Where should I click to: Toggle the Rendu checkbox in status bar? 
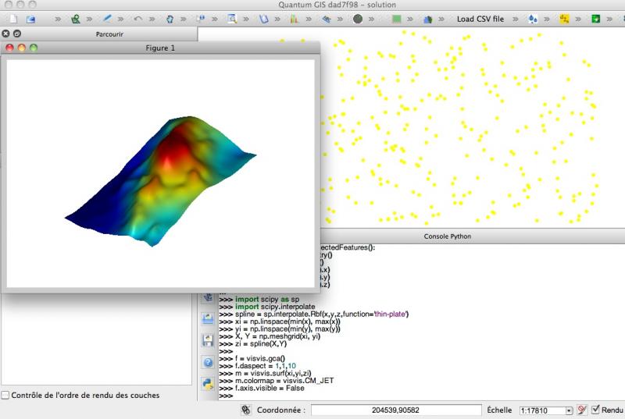click(596, 410)
